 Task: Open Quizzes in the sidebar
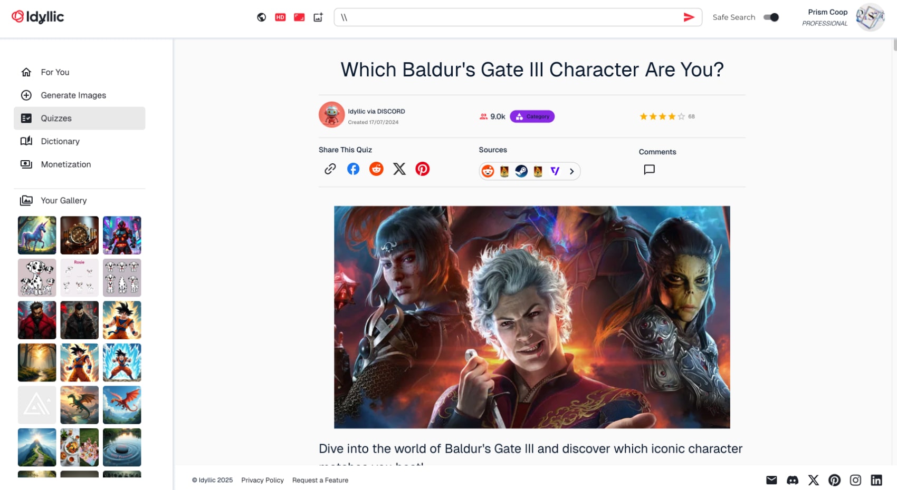pyautogui.click(x=80, y=118)
